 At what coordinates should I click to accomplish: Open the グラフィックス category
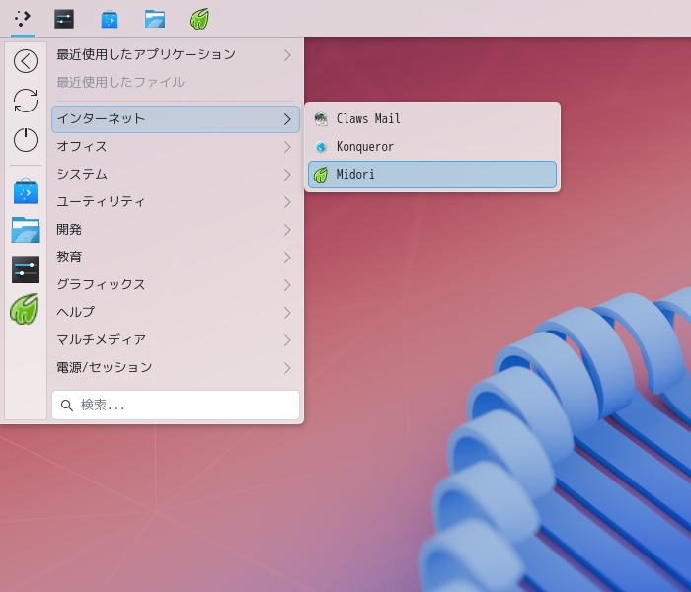(x=176, y=285)
